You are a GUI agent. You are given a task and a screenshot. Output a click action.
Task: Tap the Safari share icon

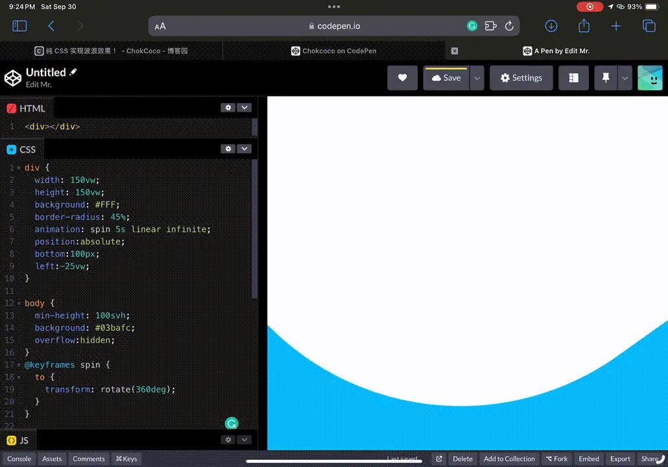tap(584, 25)
